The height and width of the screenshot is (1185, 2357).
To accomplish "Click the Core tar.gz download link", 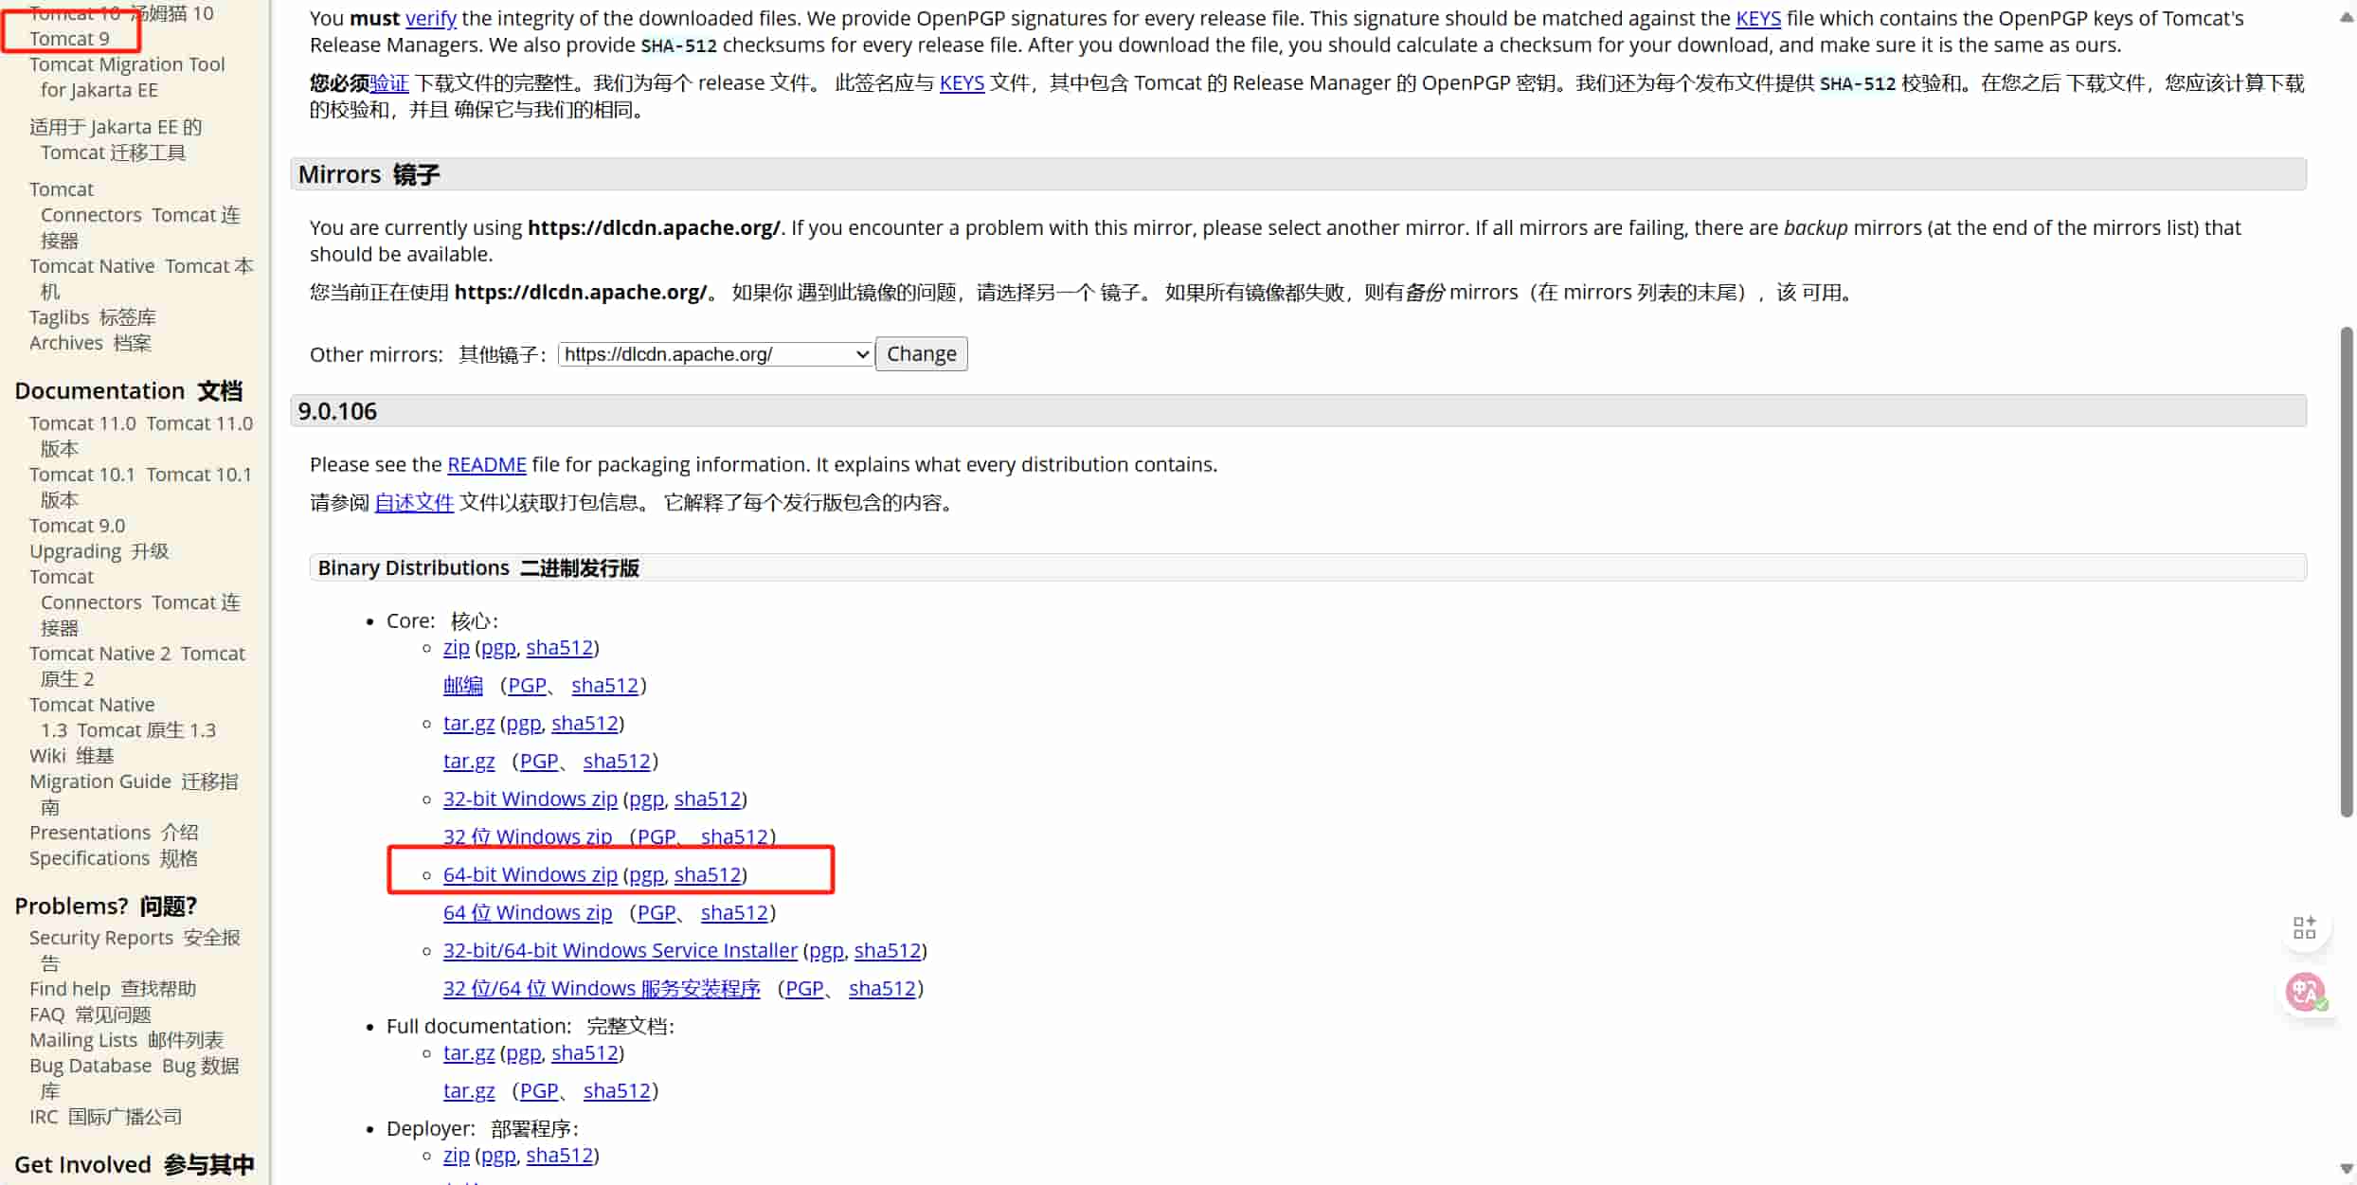I will tap(468, 723).
